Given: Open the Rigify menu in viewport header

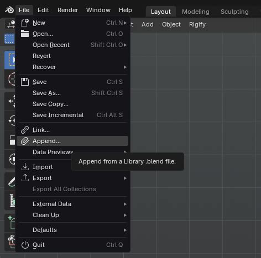Looking at the screenshot, I should tap(197, 24).
